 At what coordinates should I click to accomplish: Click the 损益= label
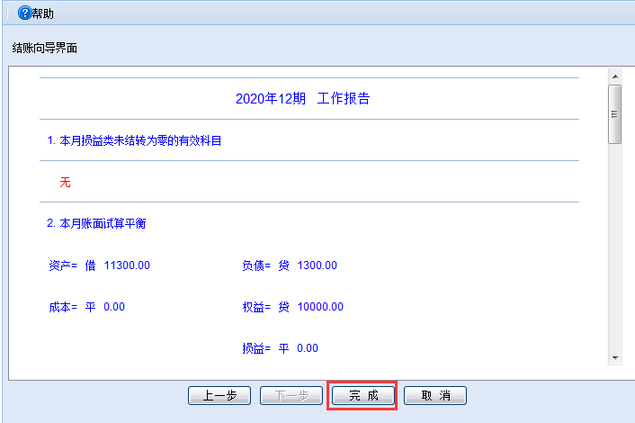(256, 348)
